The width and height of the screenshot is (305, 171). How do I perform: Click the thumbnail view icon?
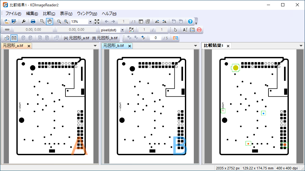[x=148, y=22]
